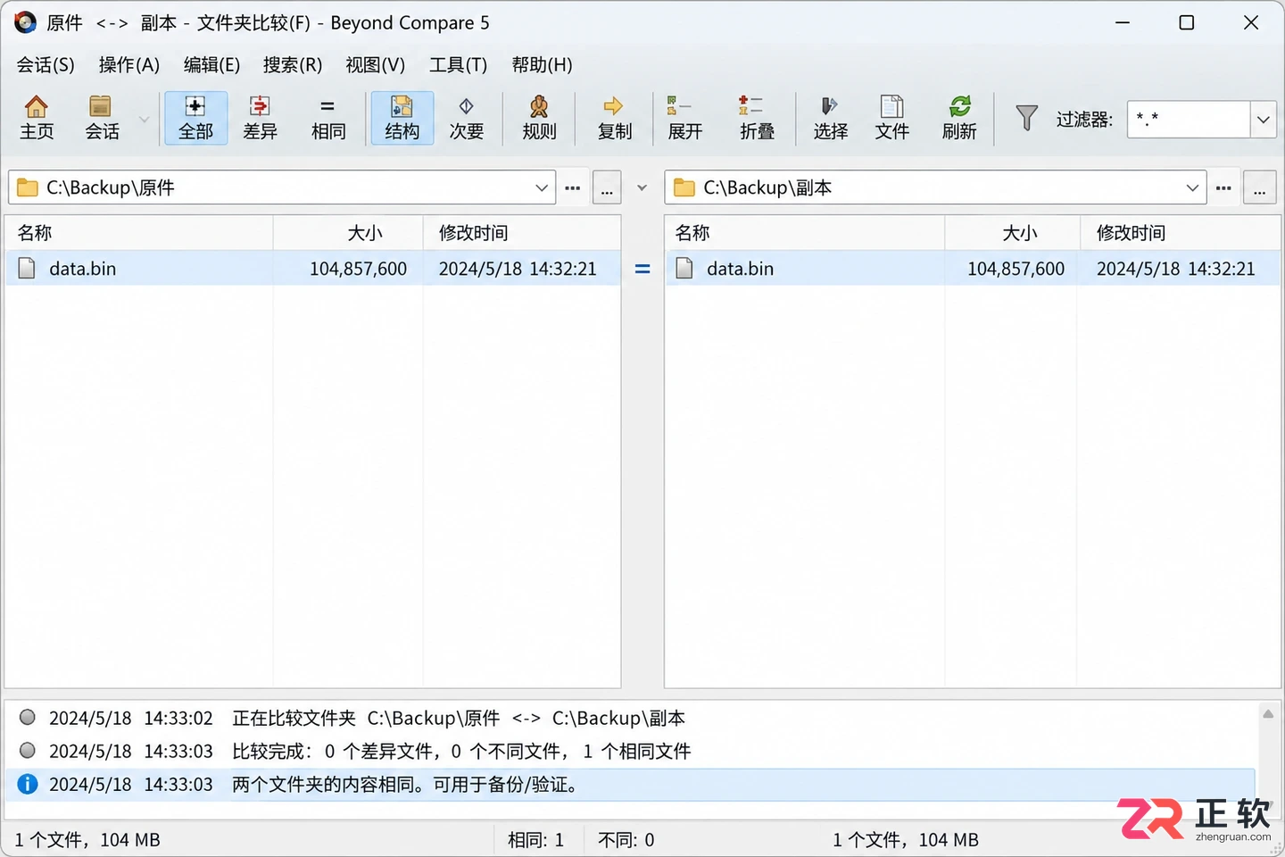Click the funnel filter icon
1285x857 pixels.
1026,118
